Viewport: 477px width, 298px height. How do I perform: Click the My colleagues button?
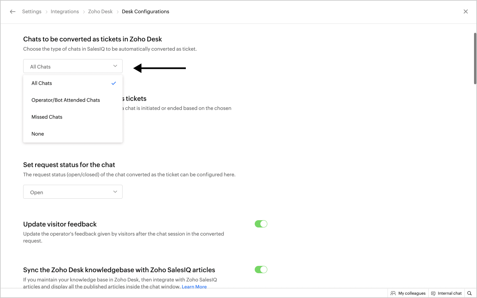point(412,293)
